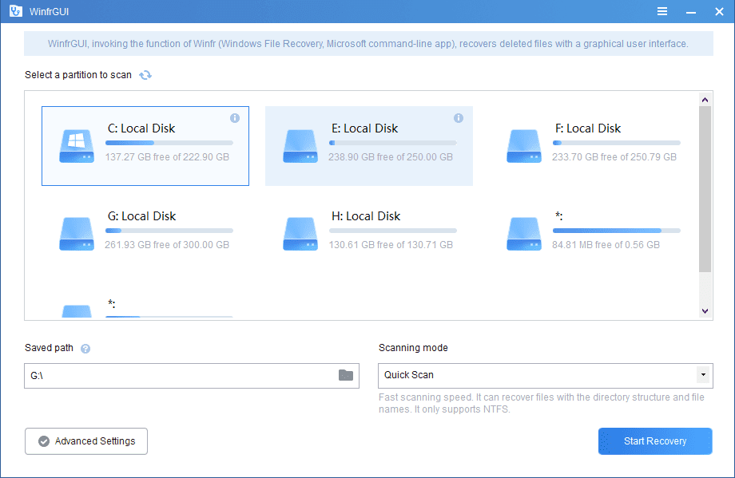The image size is (735, 478).
Task: Click the Saved path input field
Action: coord(192,376)
